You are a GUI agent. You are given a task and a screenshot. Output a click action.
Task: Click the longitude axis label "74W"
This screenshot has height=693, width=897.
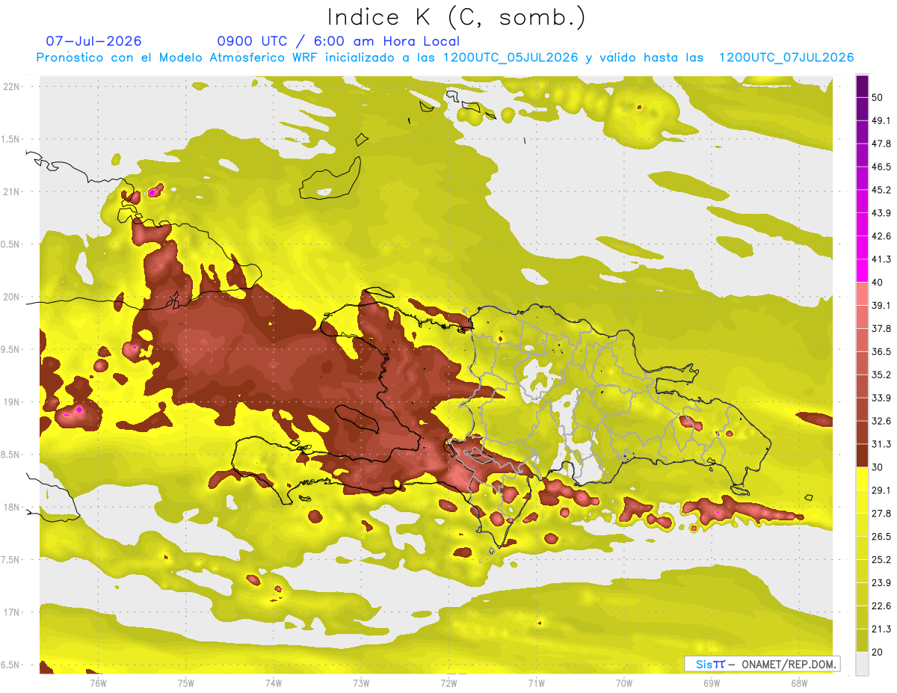pyautogui.click(x=273, y=683)
